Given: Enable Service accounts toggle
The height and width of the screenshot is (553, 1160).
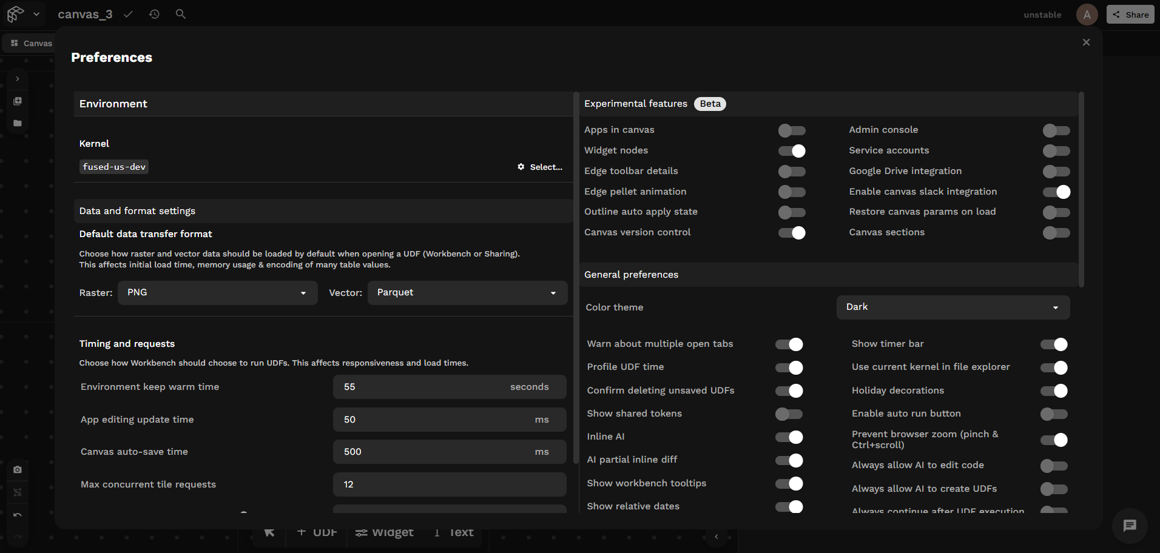Looking at the screenshot, I should [x=1056, y=151].
